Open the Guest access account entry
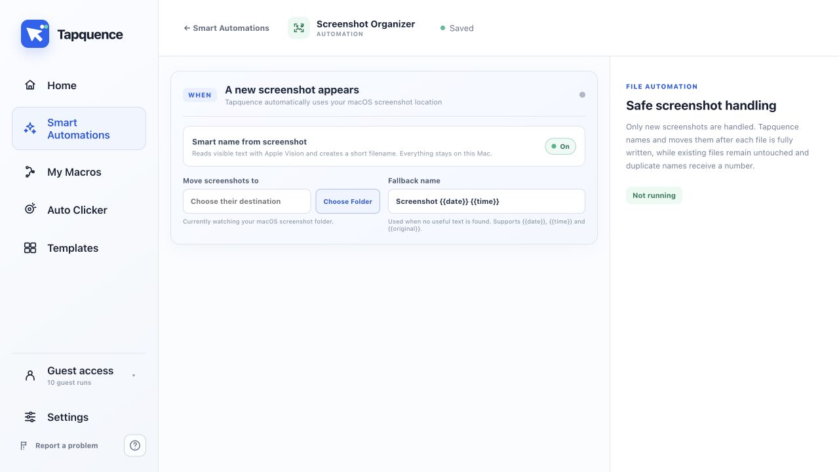Viewport: 839px width, 472px height. click(x=79, y=376)
